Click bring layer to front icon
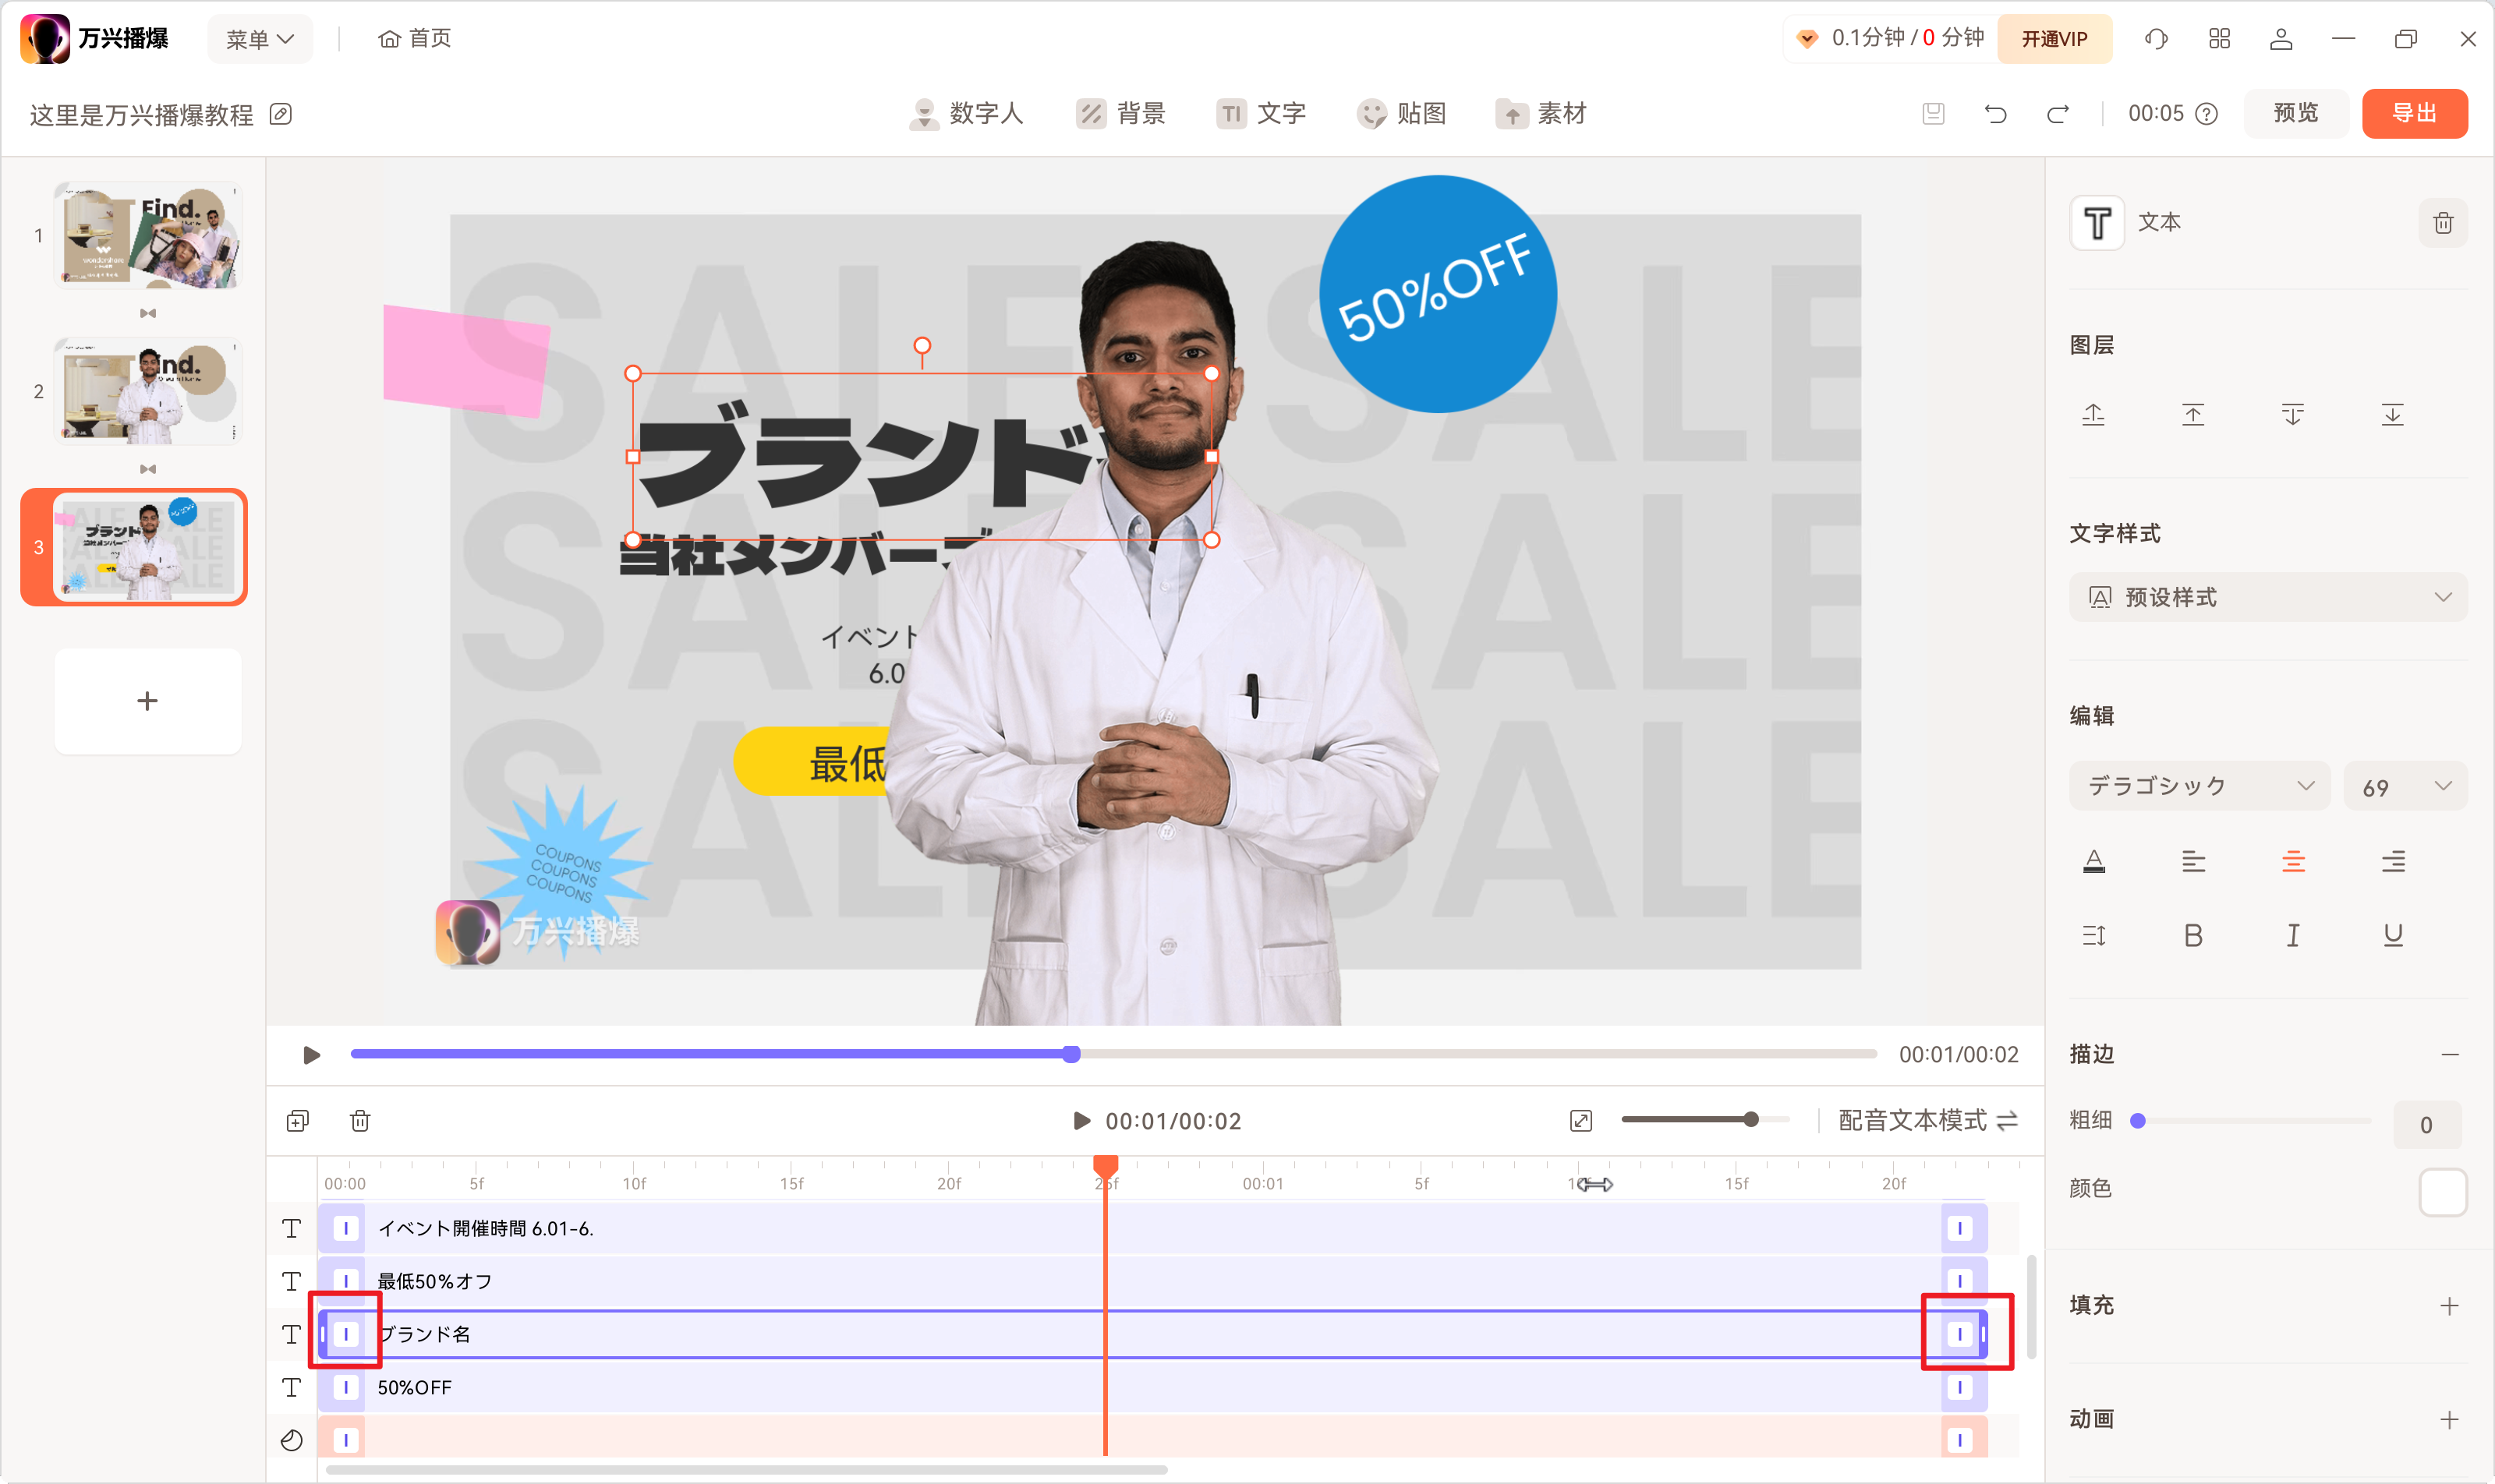Image resolution: width=2495 pixels, height=1484 pixels. [x=2193, y=414]
